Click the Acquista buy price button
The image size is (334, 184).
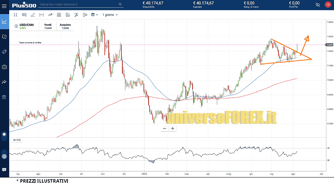coord(65,27)
